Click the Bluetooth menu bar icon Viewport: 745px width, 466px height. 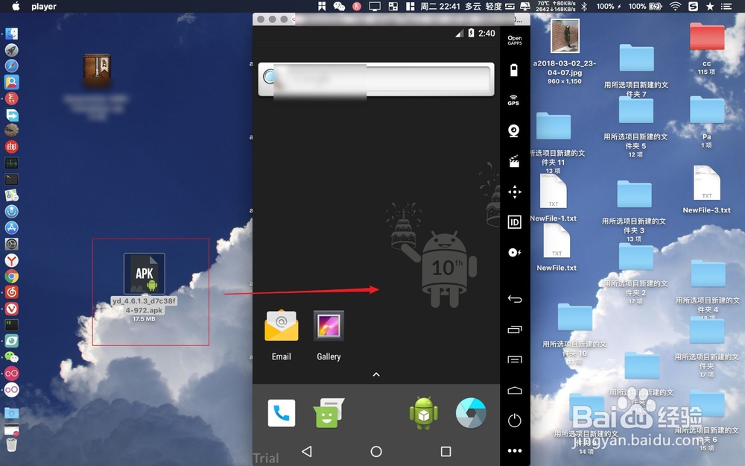point(584,6)
